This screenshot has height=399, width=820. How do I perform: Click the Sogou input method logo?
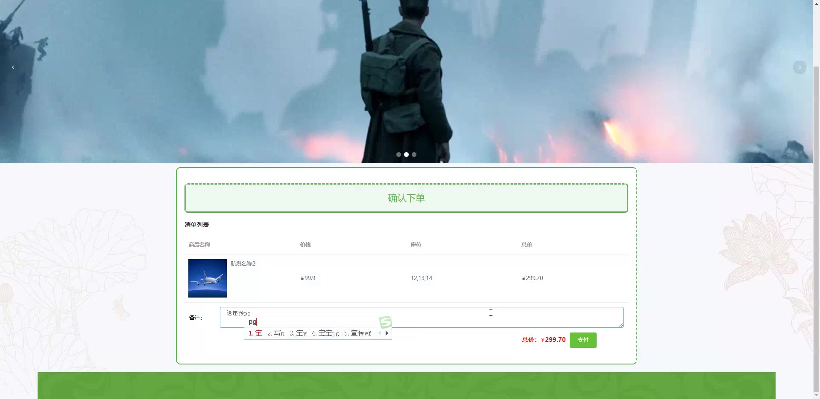tap(385, 322)
